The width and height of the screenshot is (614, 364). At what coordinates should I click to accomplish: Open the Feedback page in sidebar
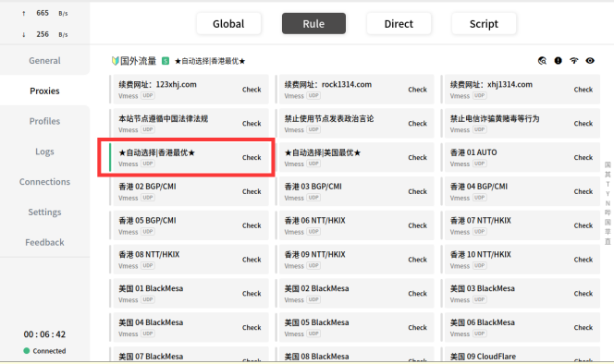[x=44, y=242]
